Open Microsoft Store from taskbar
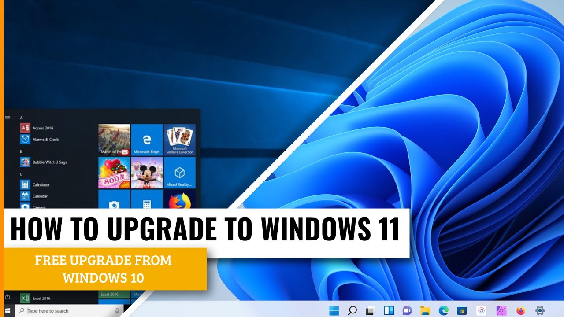The image size is (564, 317). [x=462, y=310]
